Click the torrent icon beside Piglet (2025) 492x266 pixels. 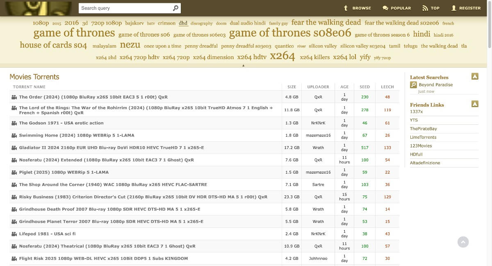(x=14, y=172)
